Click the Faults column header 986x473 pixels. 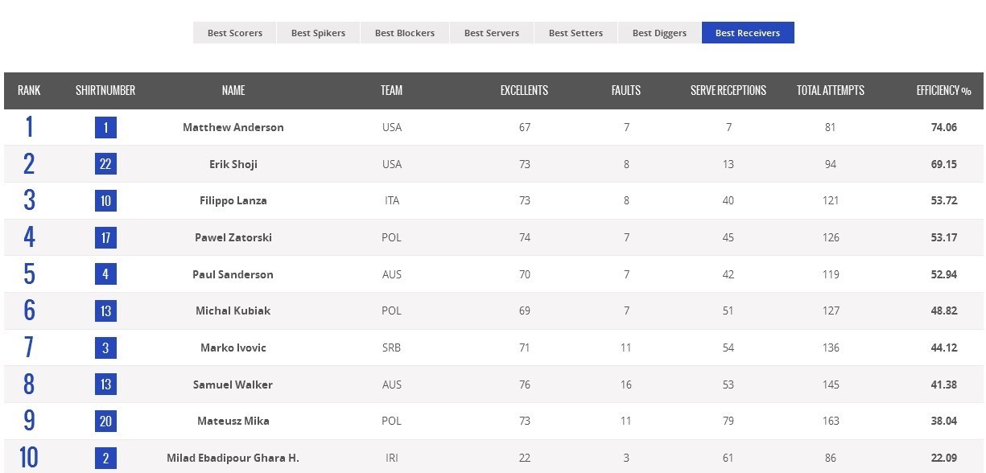click(x=625, y=91)
